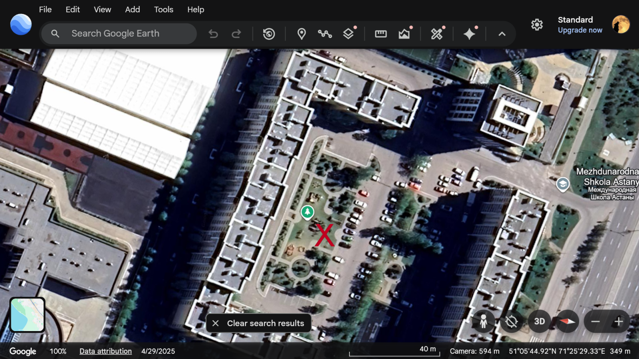Select the draw path or polygon tool
639x359 pixels.
coord(325,34)
